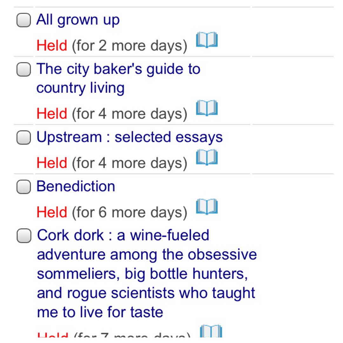343x343 pixels.
Task: Click book icon beside All grown up
Action: (207, 40)
